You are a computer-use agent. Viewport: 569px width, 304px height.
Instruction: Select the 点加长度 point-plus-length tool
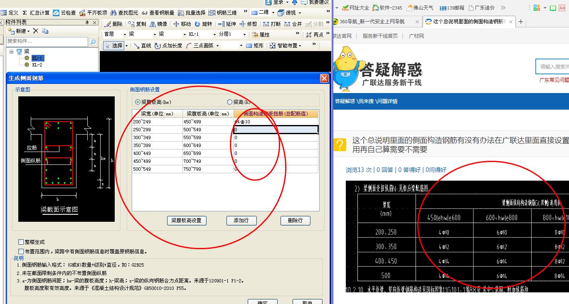(x=168, y=46)
